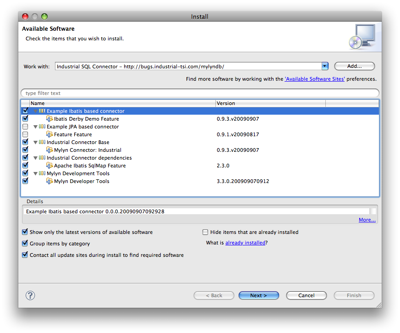The image size is (400, 333).
Task: Collapse Industrial Connector Base node
Action: point(35,142)
